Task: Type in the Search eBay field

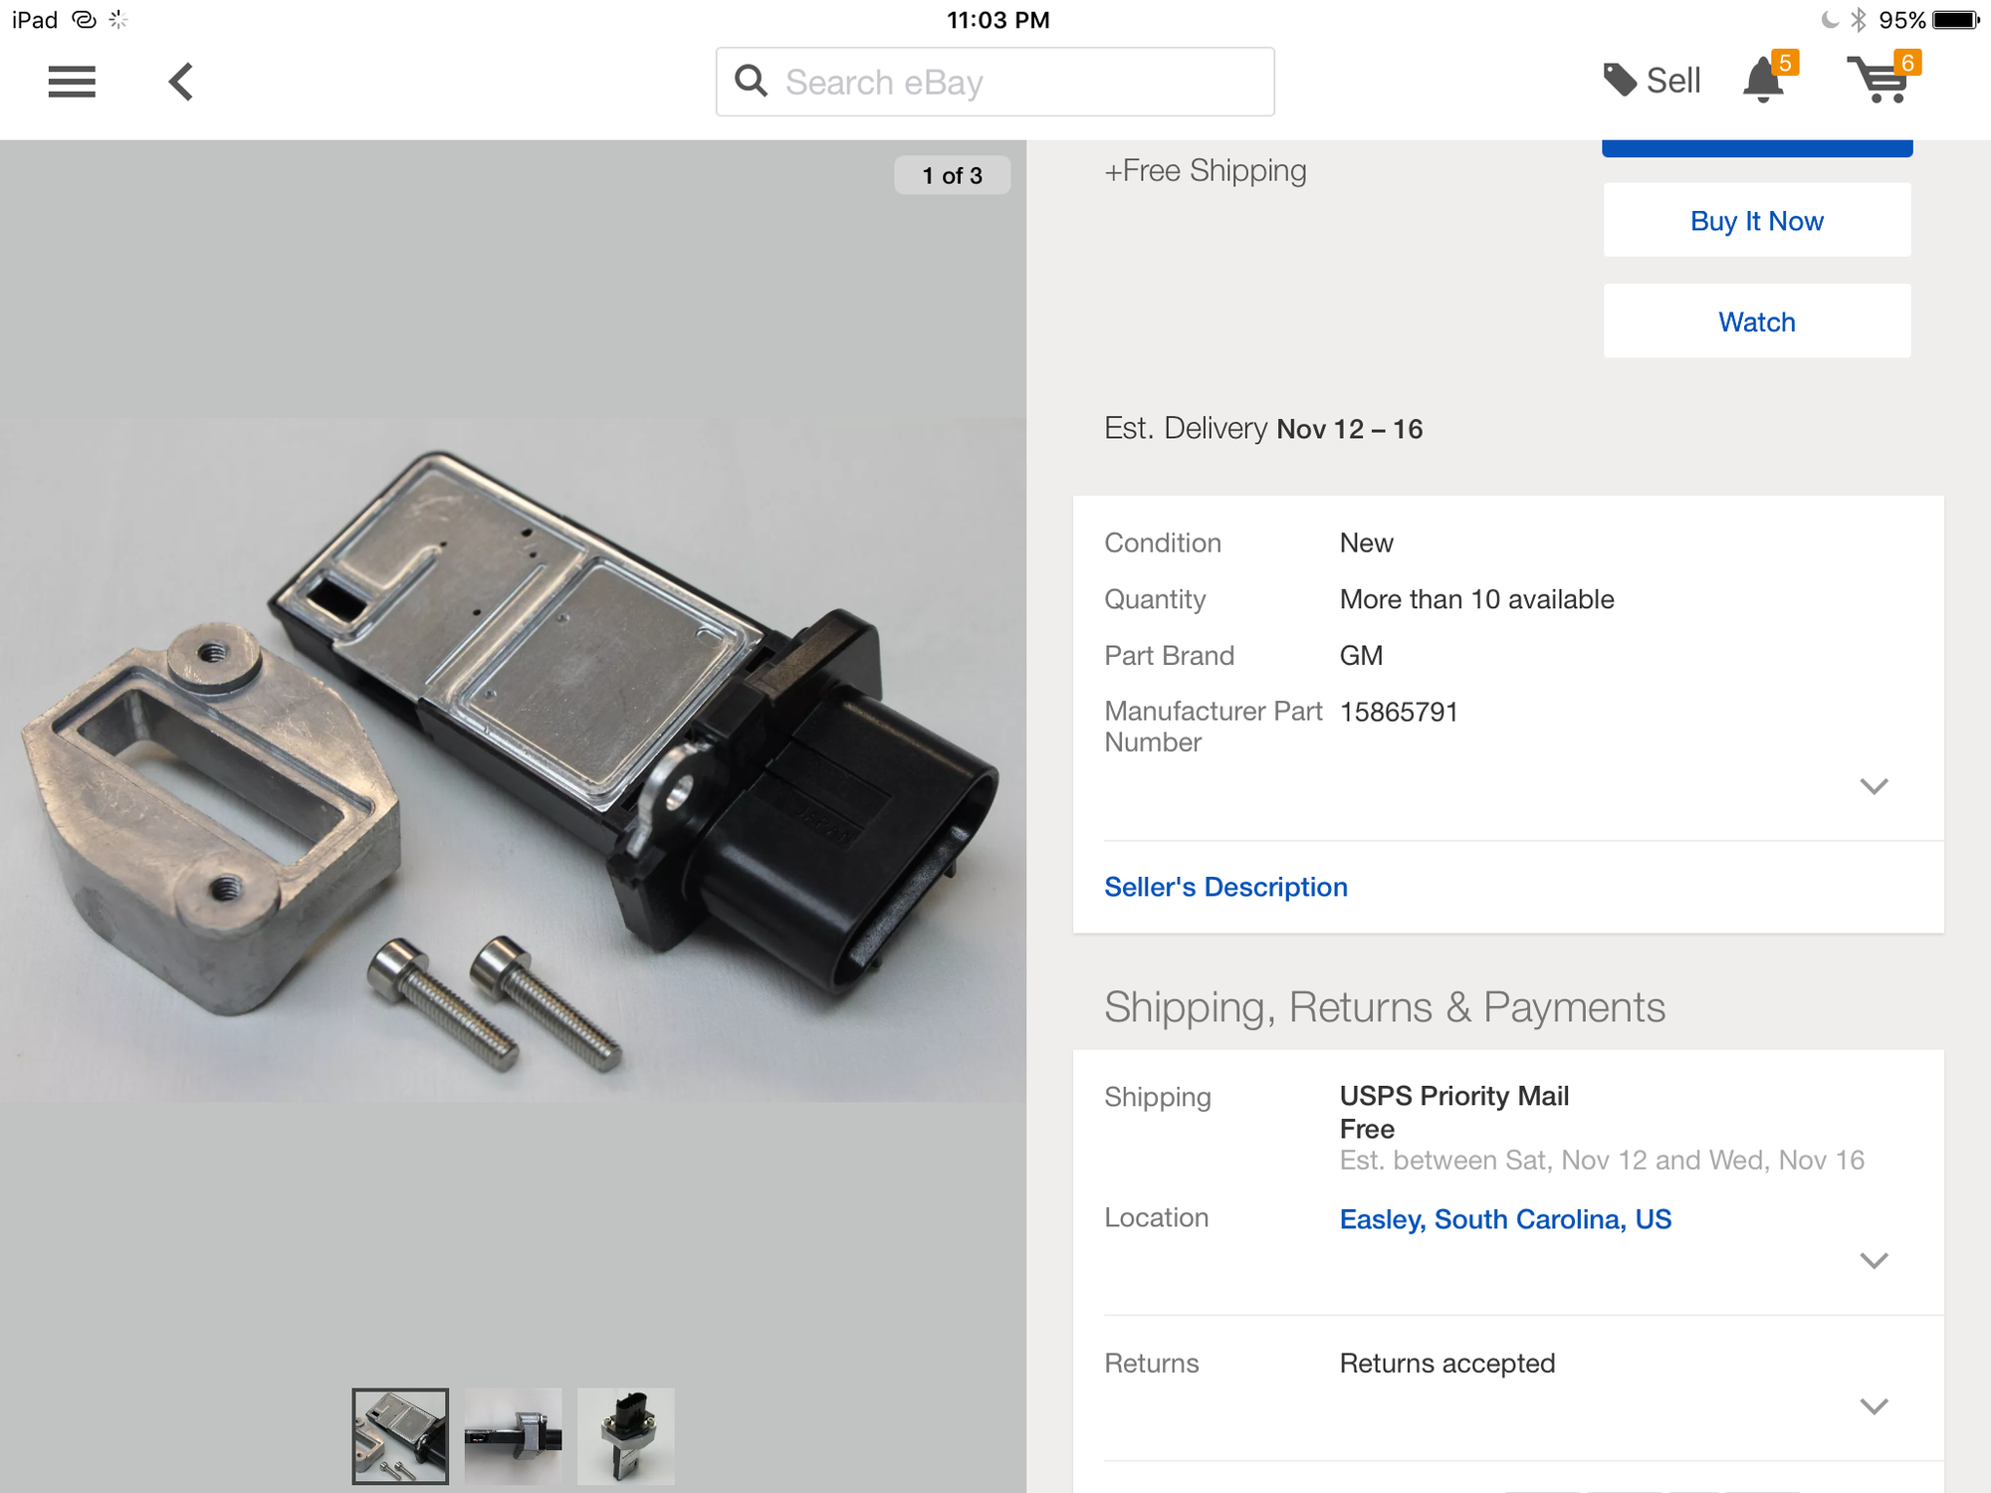Action: (x=1015, y=82)
